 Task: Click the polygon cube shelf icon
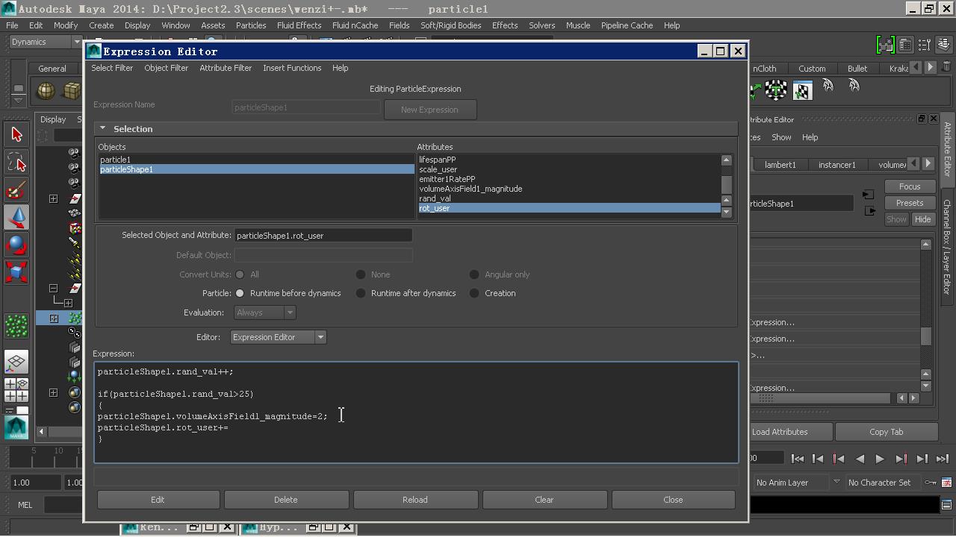72,90
